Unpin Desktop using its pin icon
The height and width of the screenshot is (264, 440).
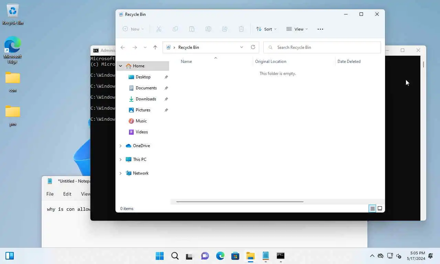click(x=166, y=77)
